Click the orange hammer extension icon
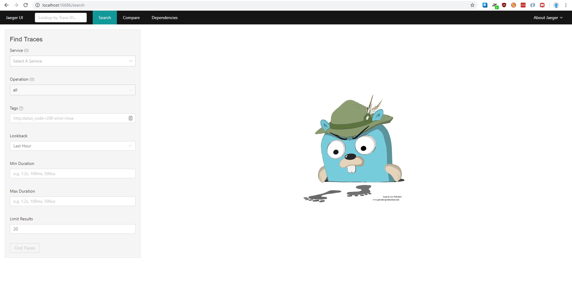Screen dimensions: 572x298 tap(514, 5)
